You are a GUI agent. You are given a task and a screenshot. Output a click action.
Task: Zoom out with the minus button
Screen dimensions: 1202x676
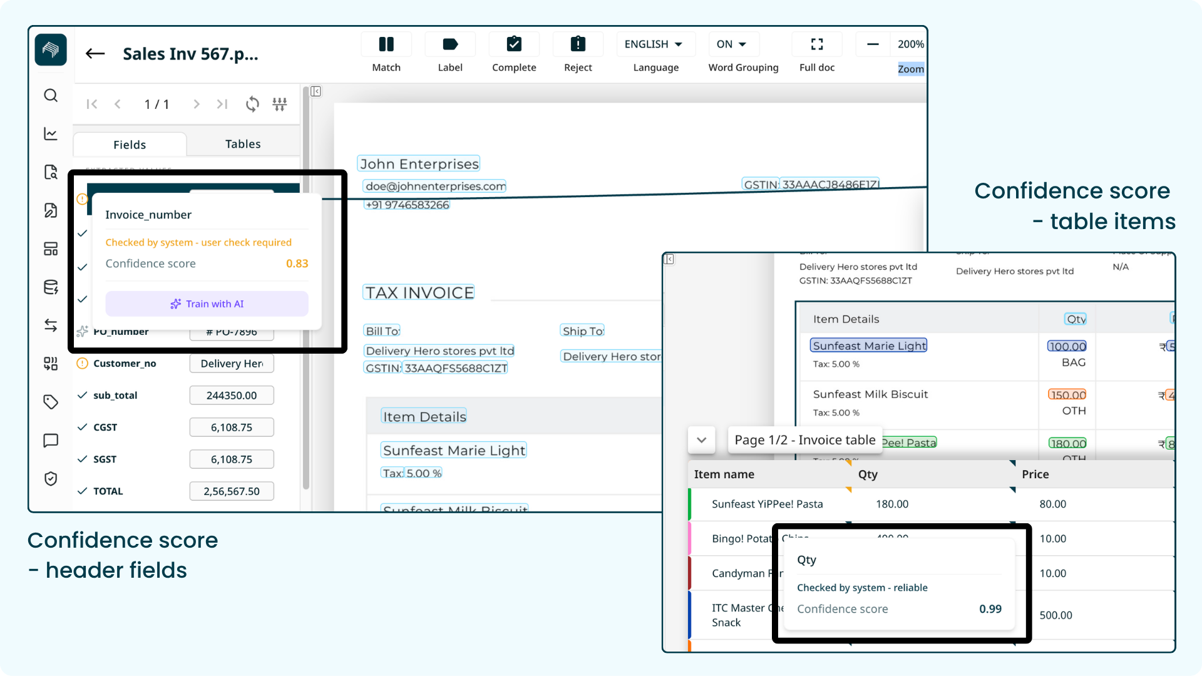[x=873, y=44]
